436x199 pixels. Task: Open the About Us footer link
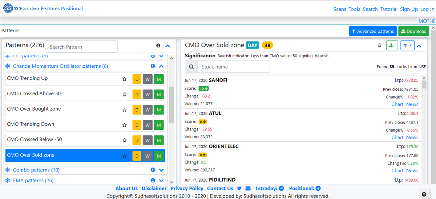(x=126, y=188)
